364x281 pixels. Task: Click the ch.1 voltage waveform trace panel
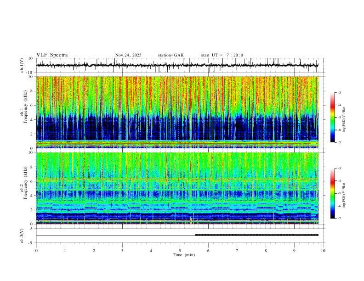[181, 65]
